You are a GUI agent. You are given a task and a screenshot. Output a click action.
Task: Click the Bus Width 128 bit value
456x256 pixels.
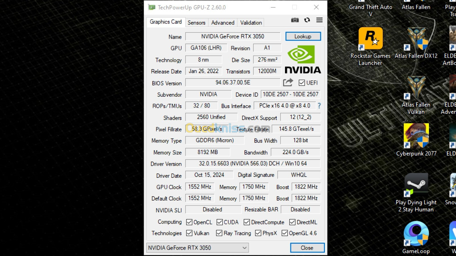(x=300, y=140)
